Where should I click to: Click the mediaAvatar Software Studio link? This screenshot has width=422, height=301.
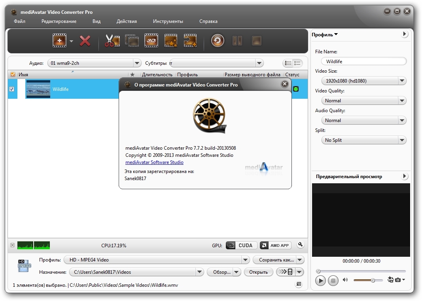tap(154, 162)
